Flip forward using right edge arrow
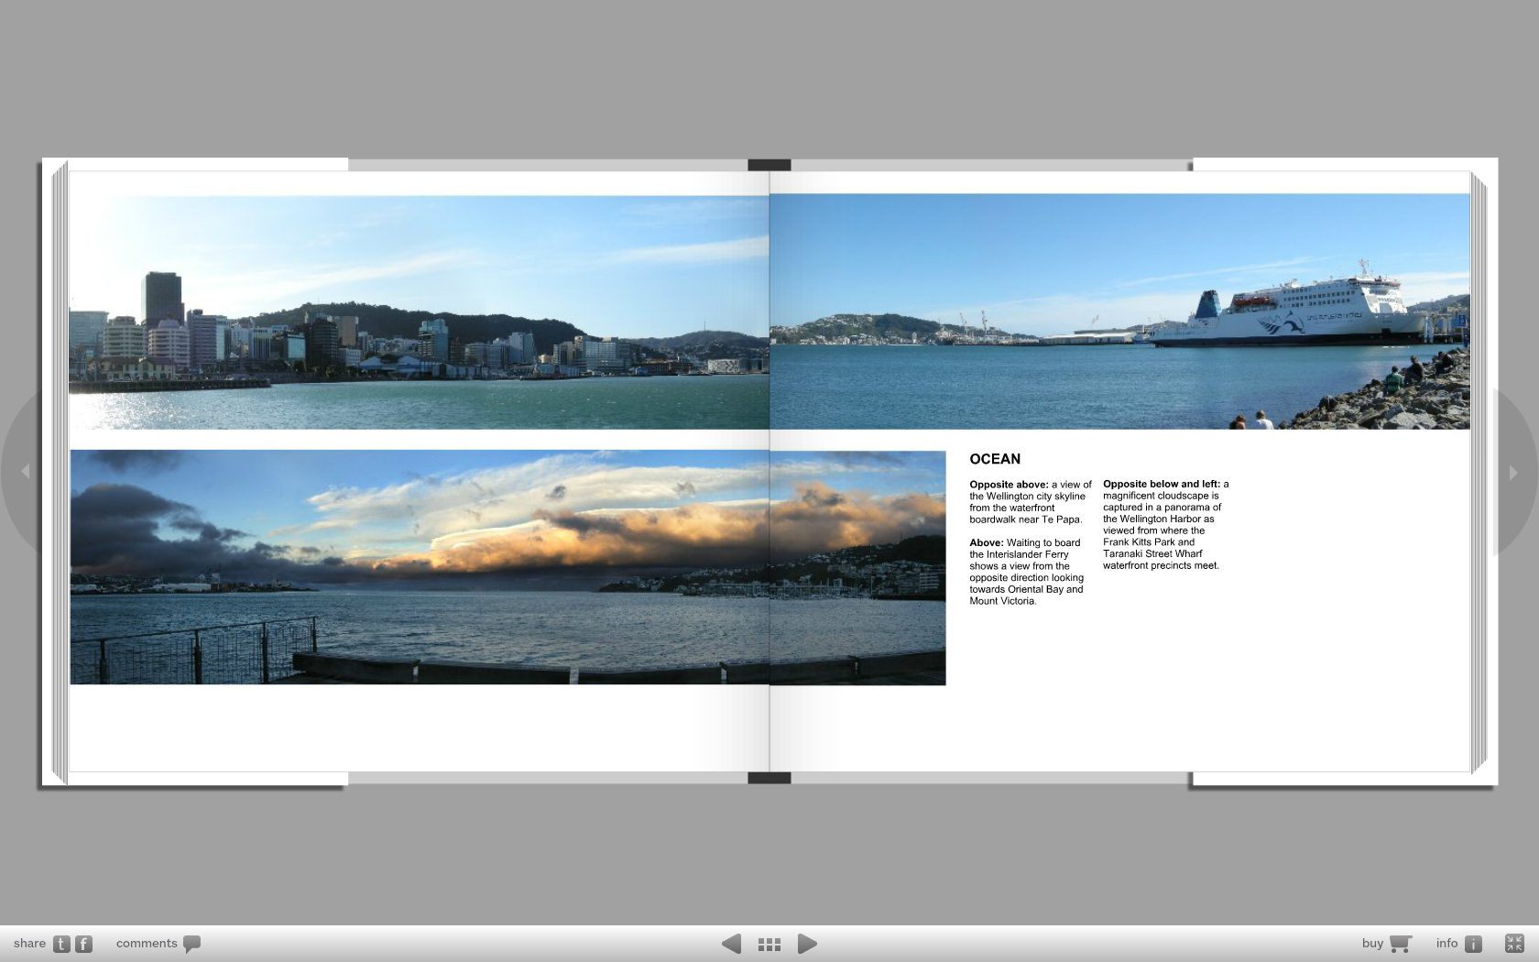 click(x=1513, y=473)
